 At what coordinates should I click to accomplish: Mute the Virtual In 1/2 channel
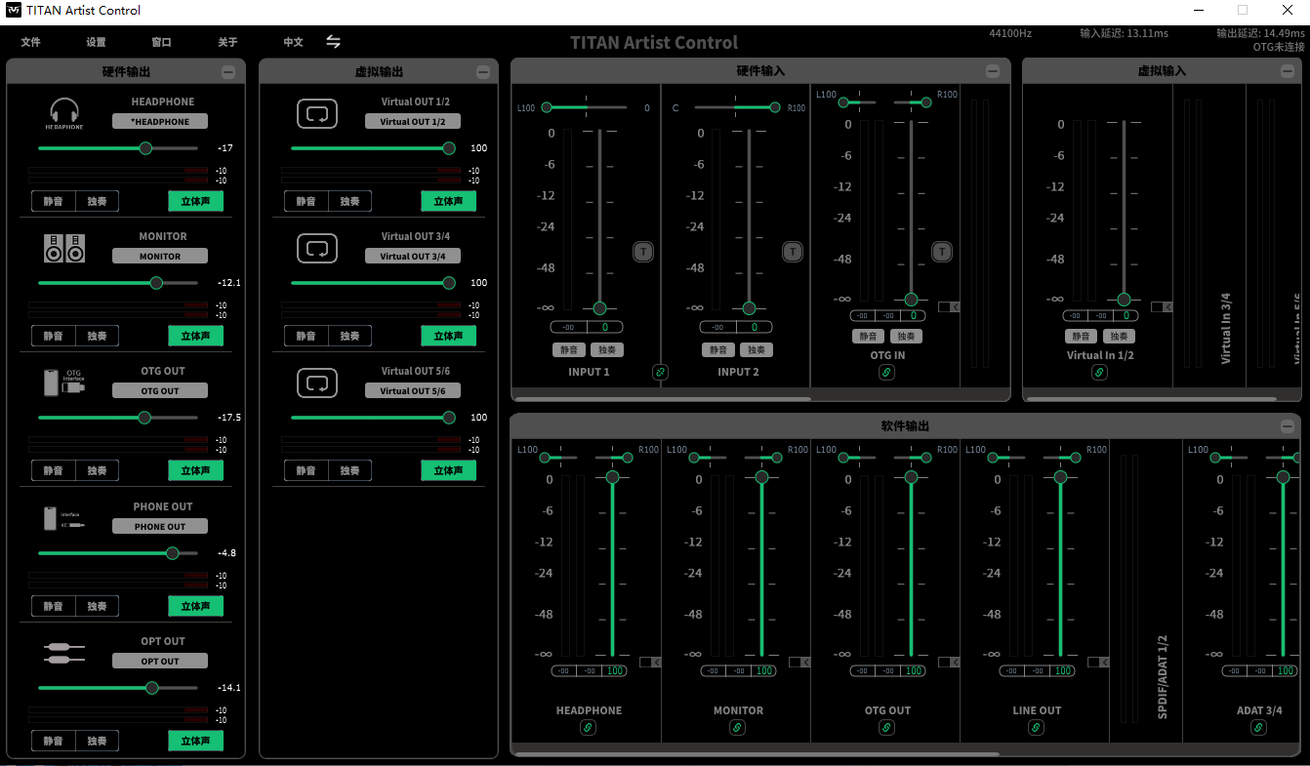[x=1081, y=336]
